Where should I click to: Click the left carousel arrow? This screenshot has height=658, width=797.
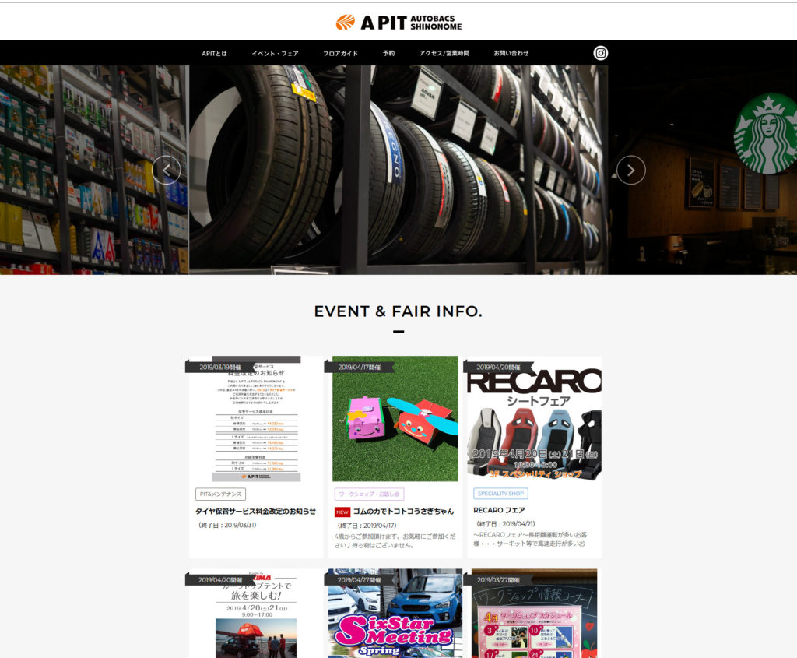(166, 170)
